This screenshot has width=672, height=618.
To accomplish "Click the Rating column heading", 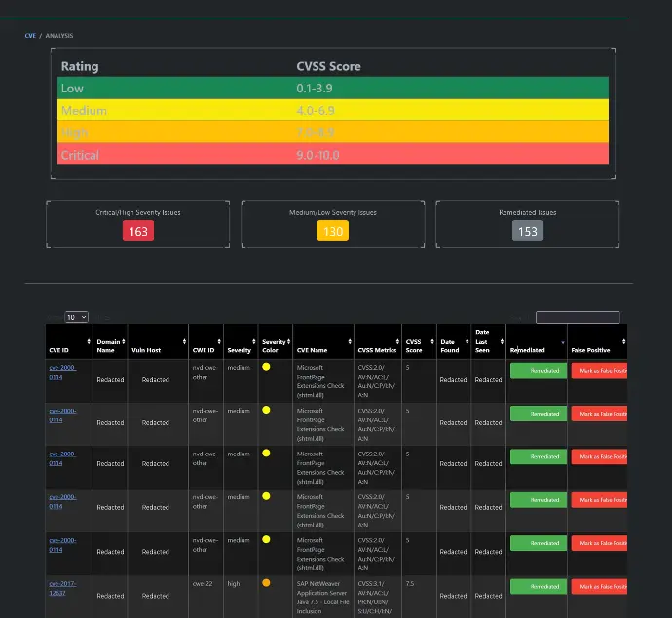I will coord(80,66).
